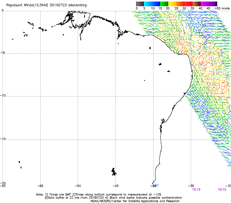Click the longitude label '-55'

coord(40,186)
